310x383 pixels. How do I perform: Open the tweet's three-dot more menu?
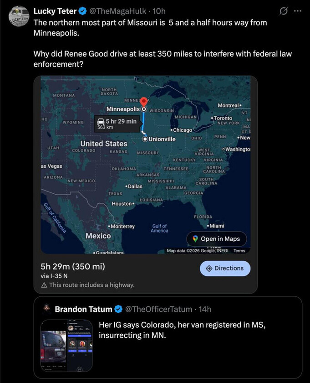tap(298, 11)
